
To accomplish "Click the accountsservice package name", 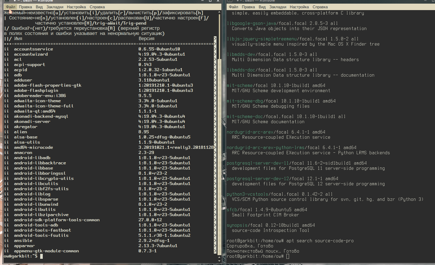I will point(33,49).
